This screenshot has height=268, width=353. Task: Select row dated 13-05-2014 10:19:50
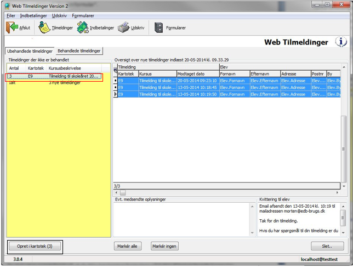229,94
